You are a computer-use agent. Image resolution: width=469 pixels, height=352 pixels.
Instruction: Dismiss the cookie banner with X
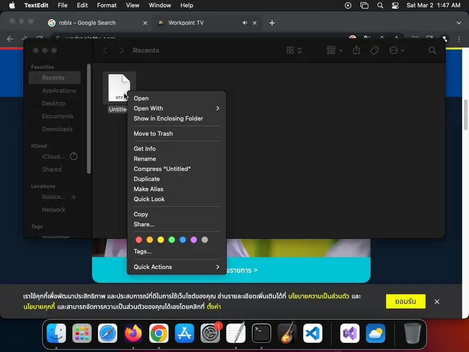pyautogui.click(x=437, y=302)
